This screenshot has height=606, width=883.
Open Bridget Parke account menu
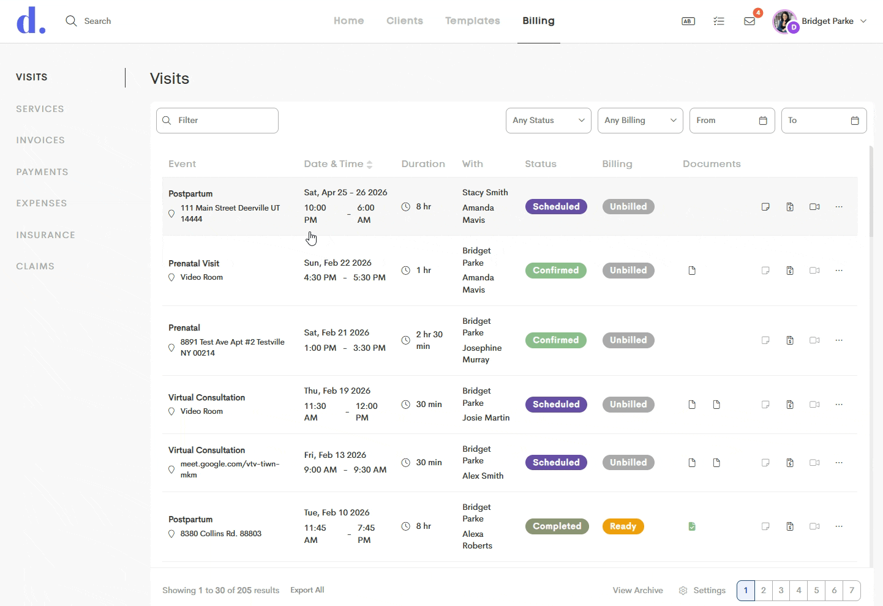click(820, 21)
